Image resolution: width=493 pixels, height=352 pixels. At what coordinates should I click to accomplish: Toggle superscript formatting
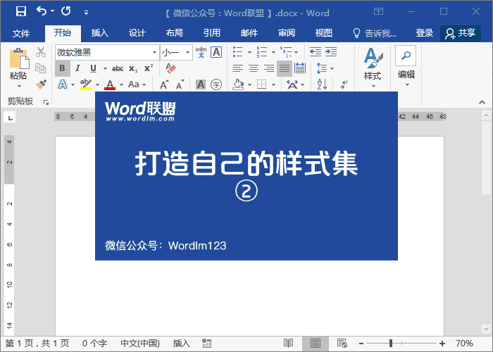click(149, 68)
